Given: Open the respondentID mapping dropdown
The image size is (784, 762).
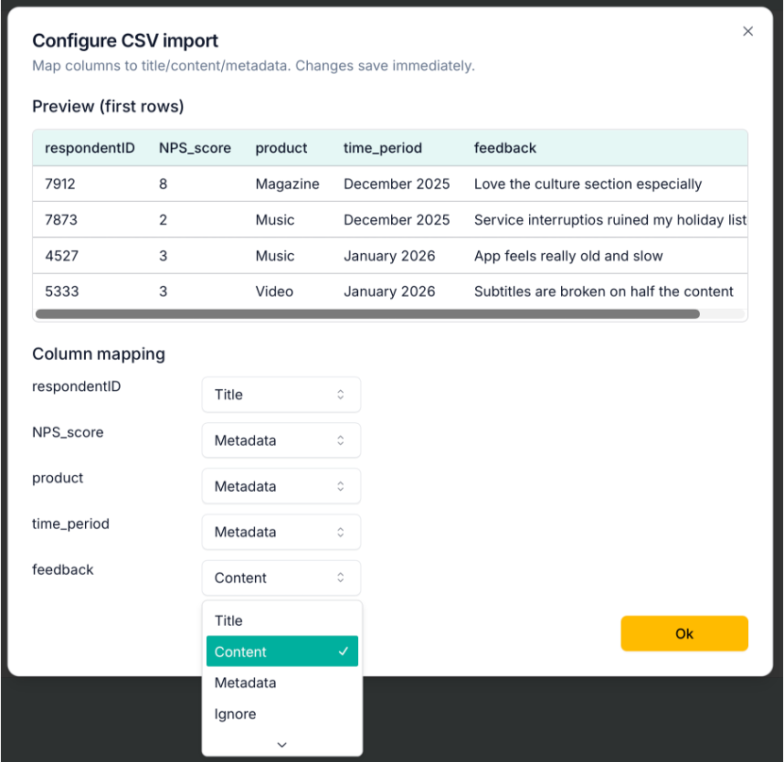Looking at the screenshot, I should point(281,394).
